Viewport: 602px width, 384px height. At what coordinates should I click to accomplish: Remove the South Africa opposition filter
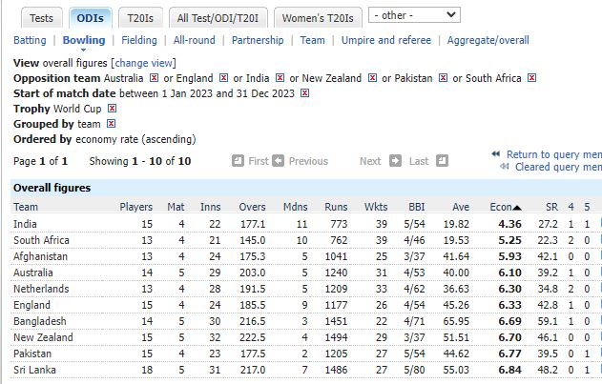(531, 78)
